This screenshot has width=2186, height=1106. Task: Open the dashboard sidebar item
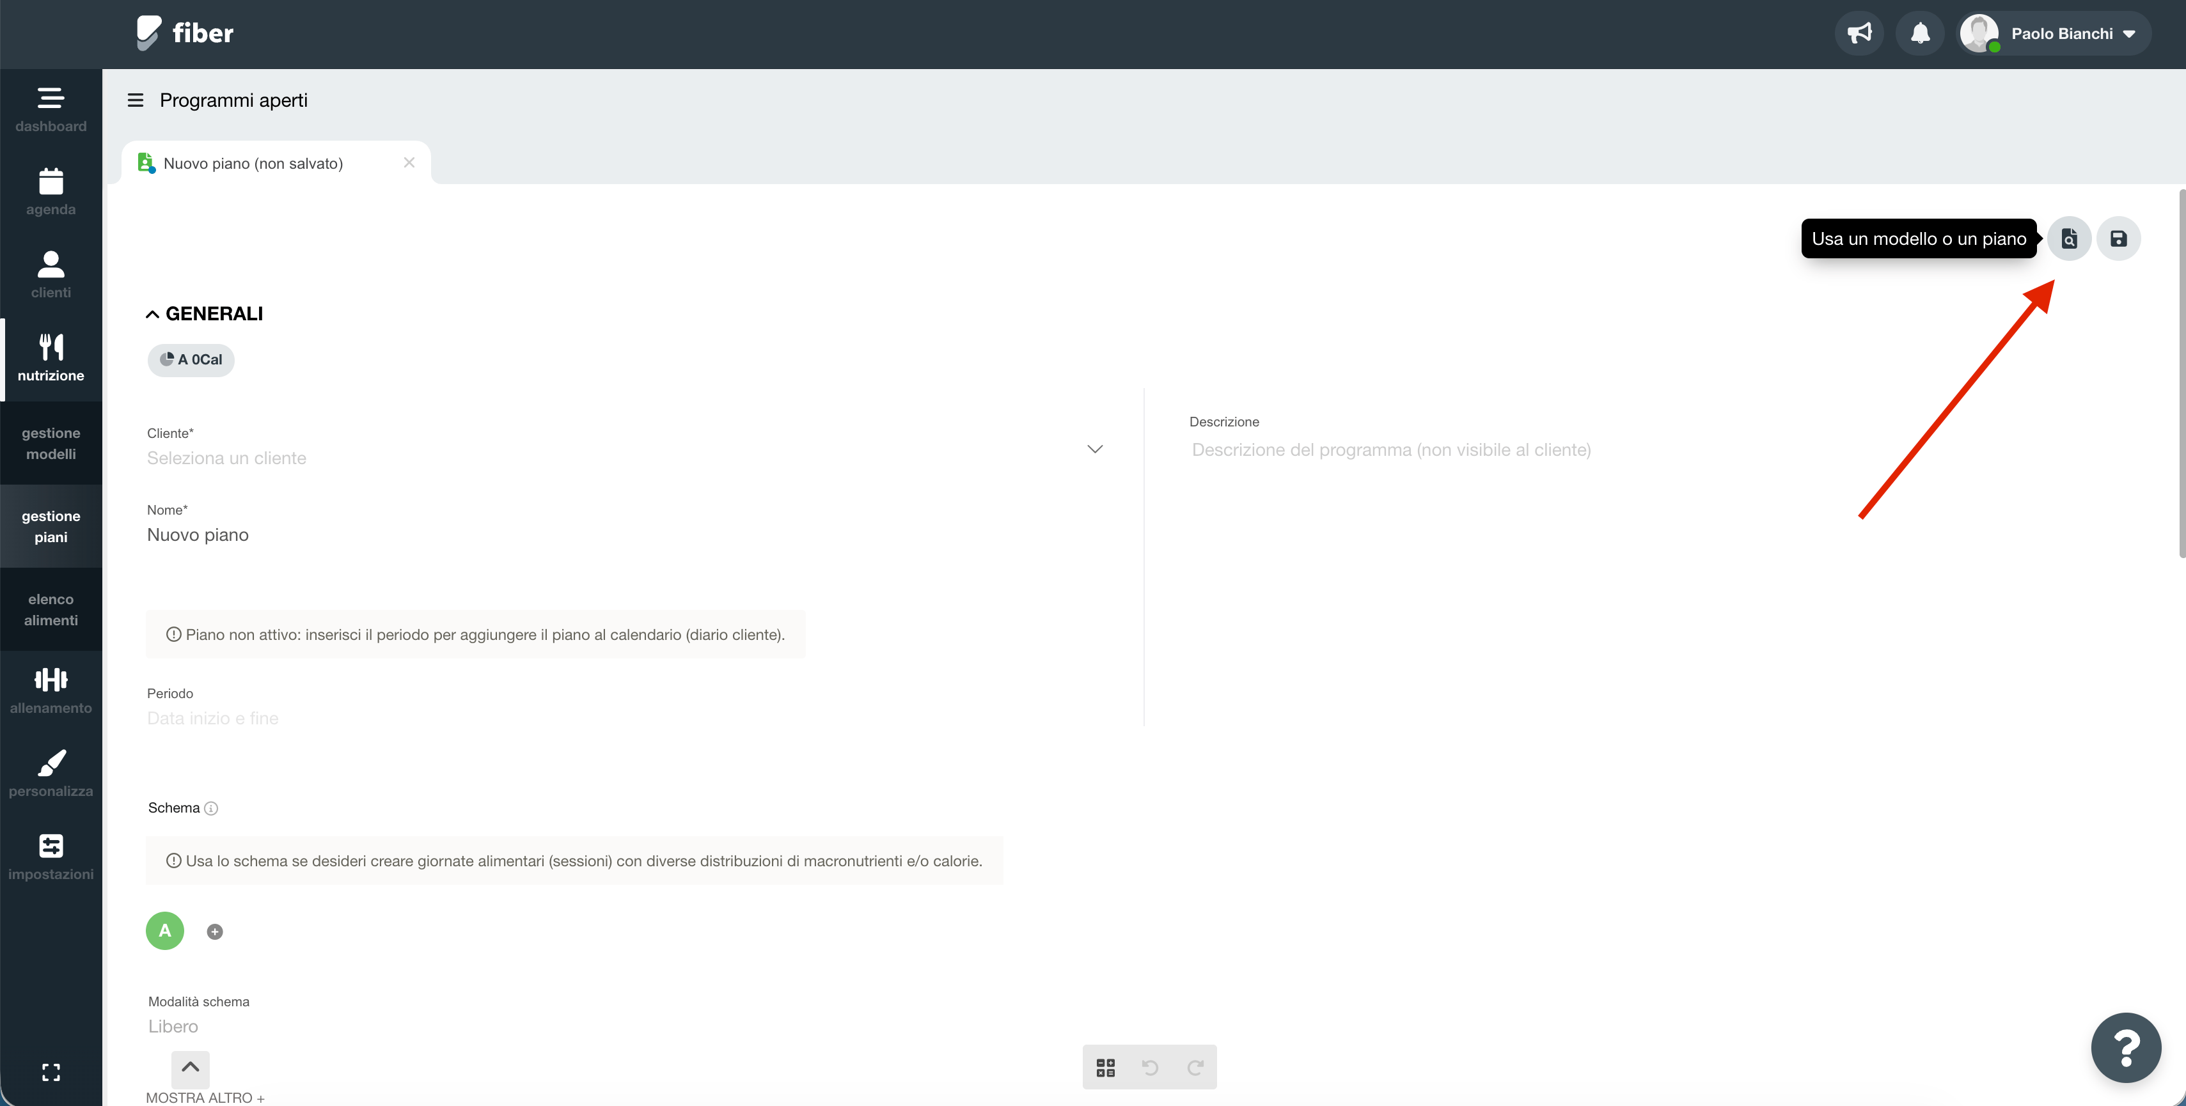51,110
